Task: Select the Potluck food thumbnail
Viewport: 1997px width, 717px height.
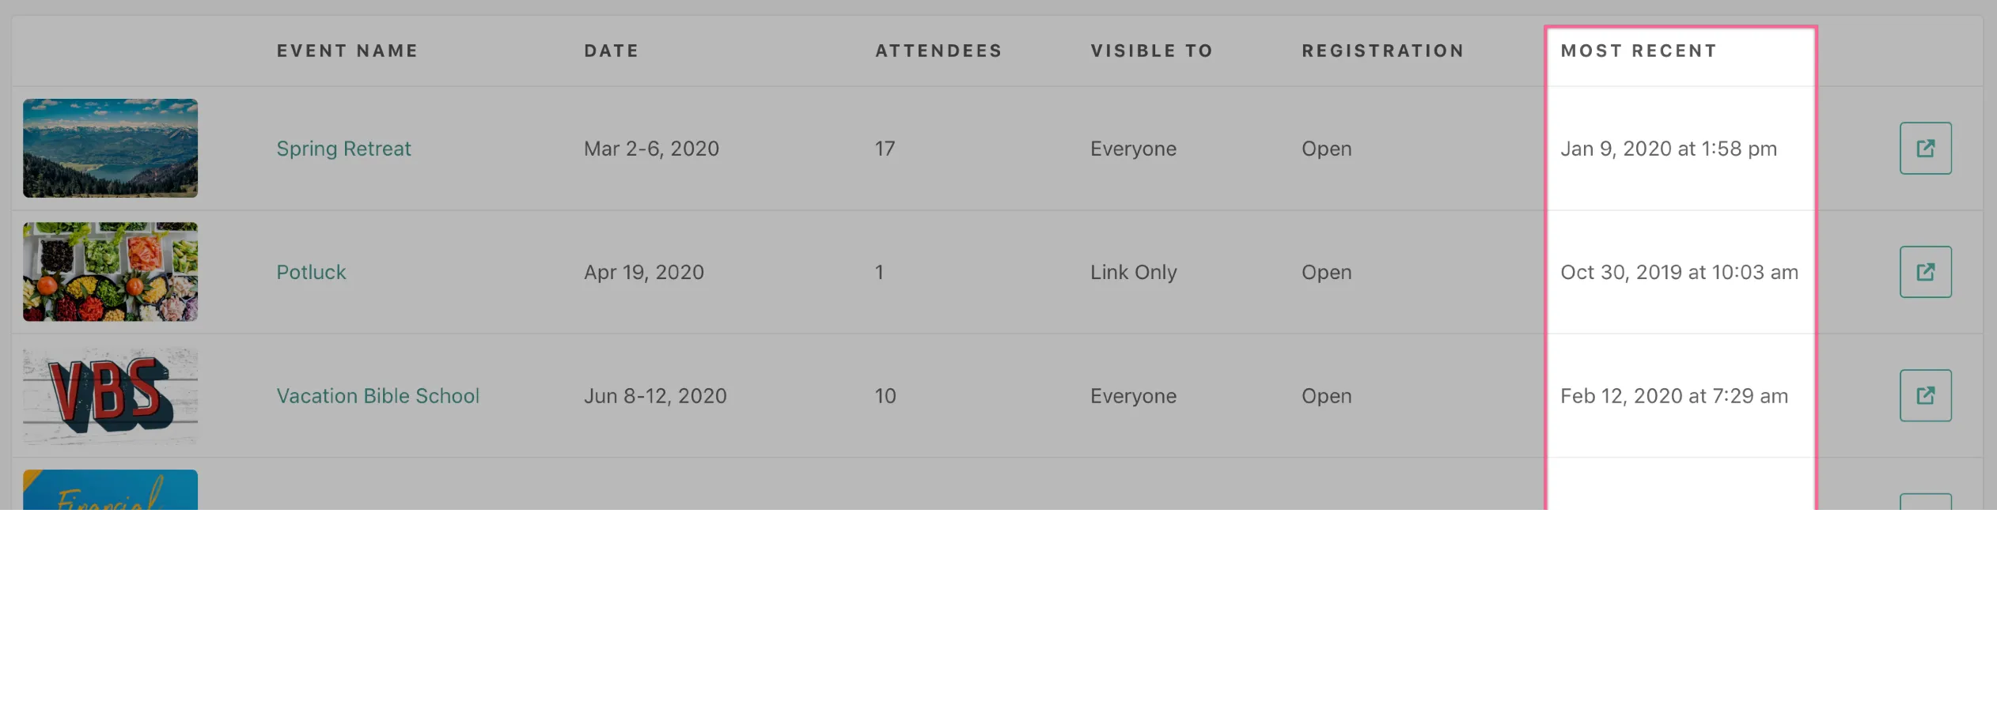Action: tap(110, 272)
